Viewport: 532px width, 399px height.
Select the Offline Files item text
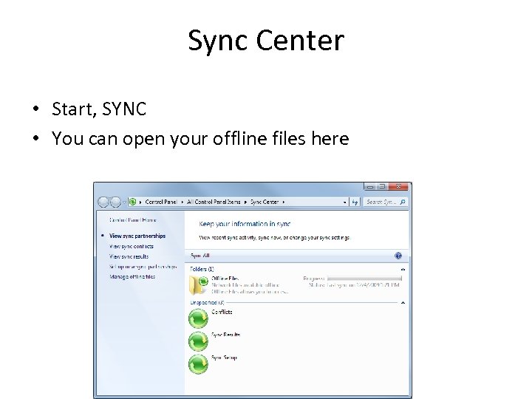225,279
